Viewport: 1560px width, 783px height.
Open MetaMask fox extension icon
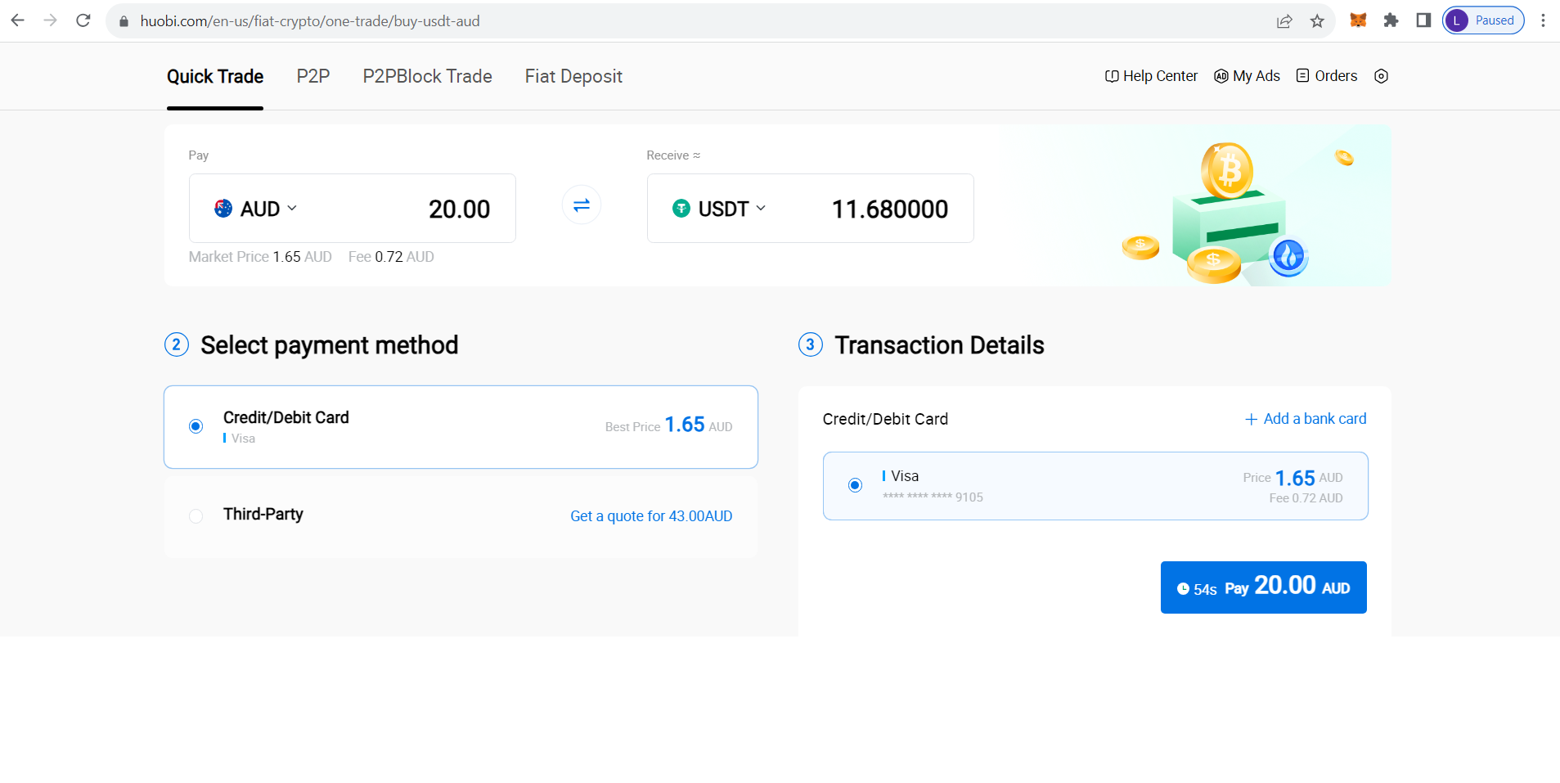point(1358,20)
